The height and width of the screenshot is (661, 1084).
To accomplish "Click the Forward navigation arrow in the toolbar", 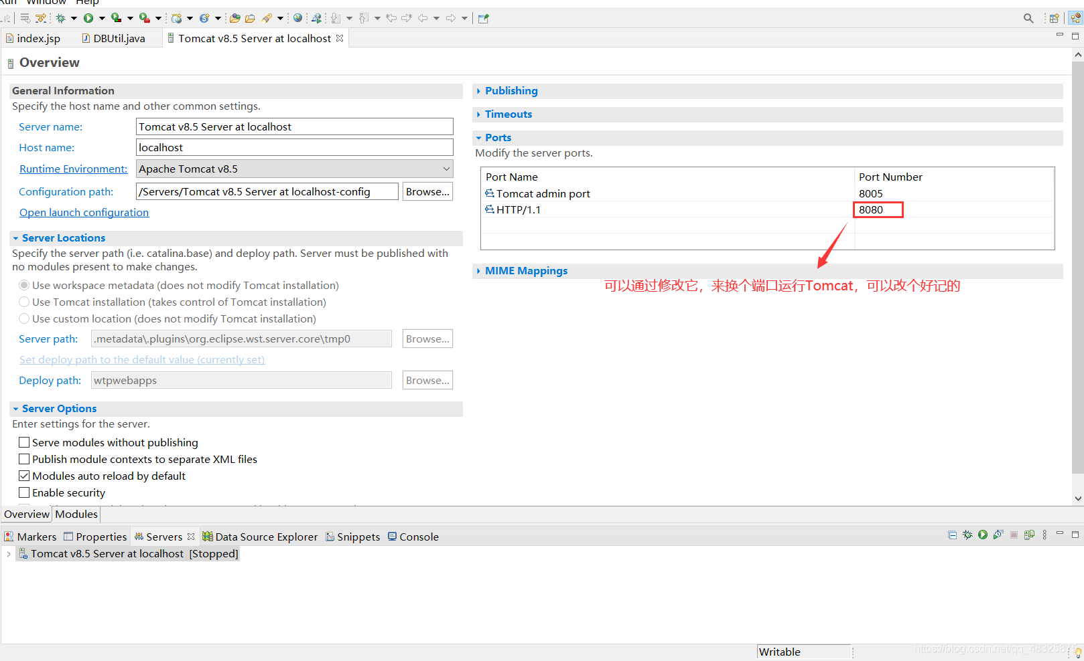I will (451, 18).
